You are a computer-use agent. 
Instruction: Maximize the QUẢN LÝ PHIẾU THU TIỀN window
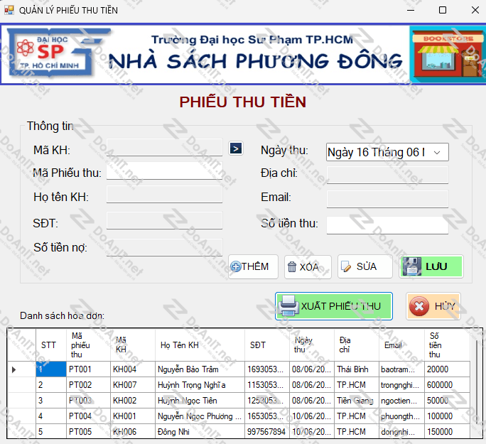443,10
